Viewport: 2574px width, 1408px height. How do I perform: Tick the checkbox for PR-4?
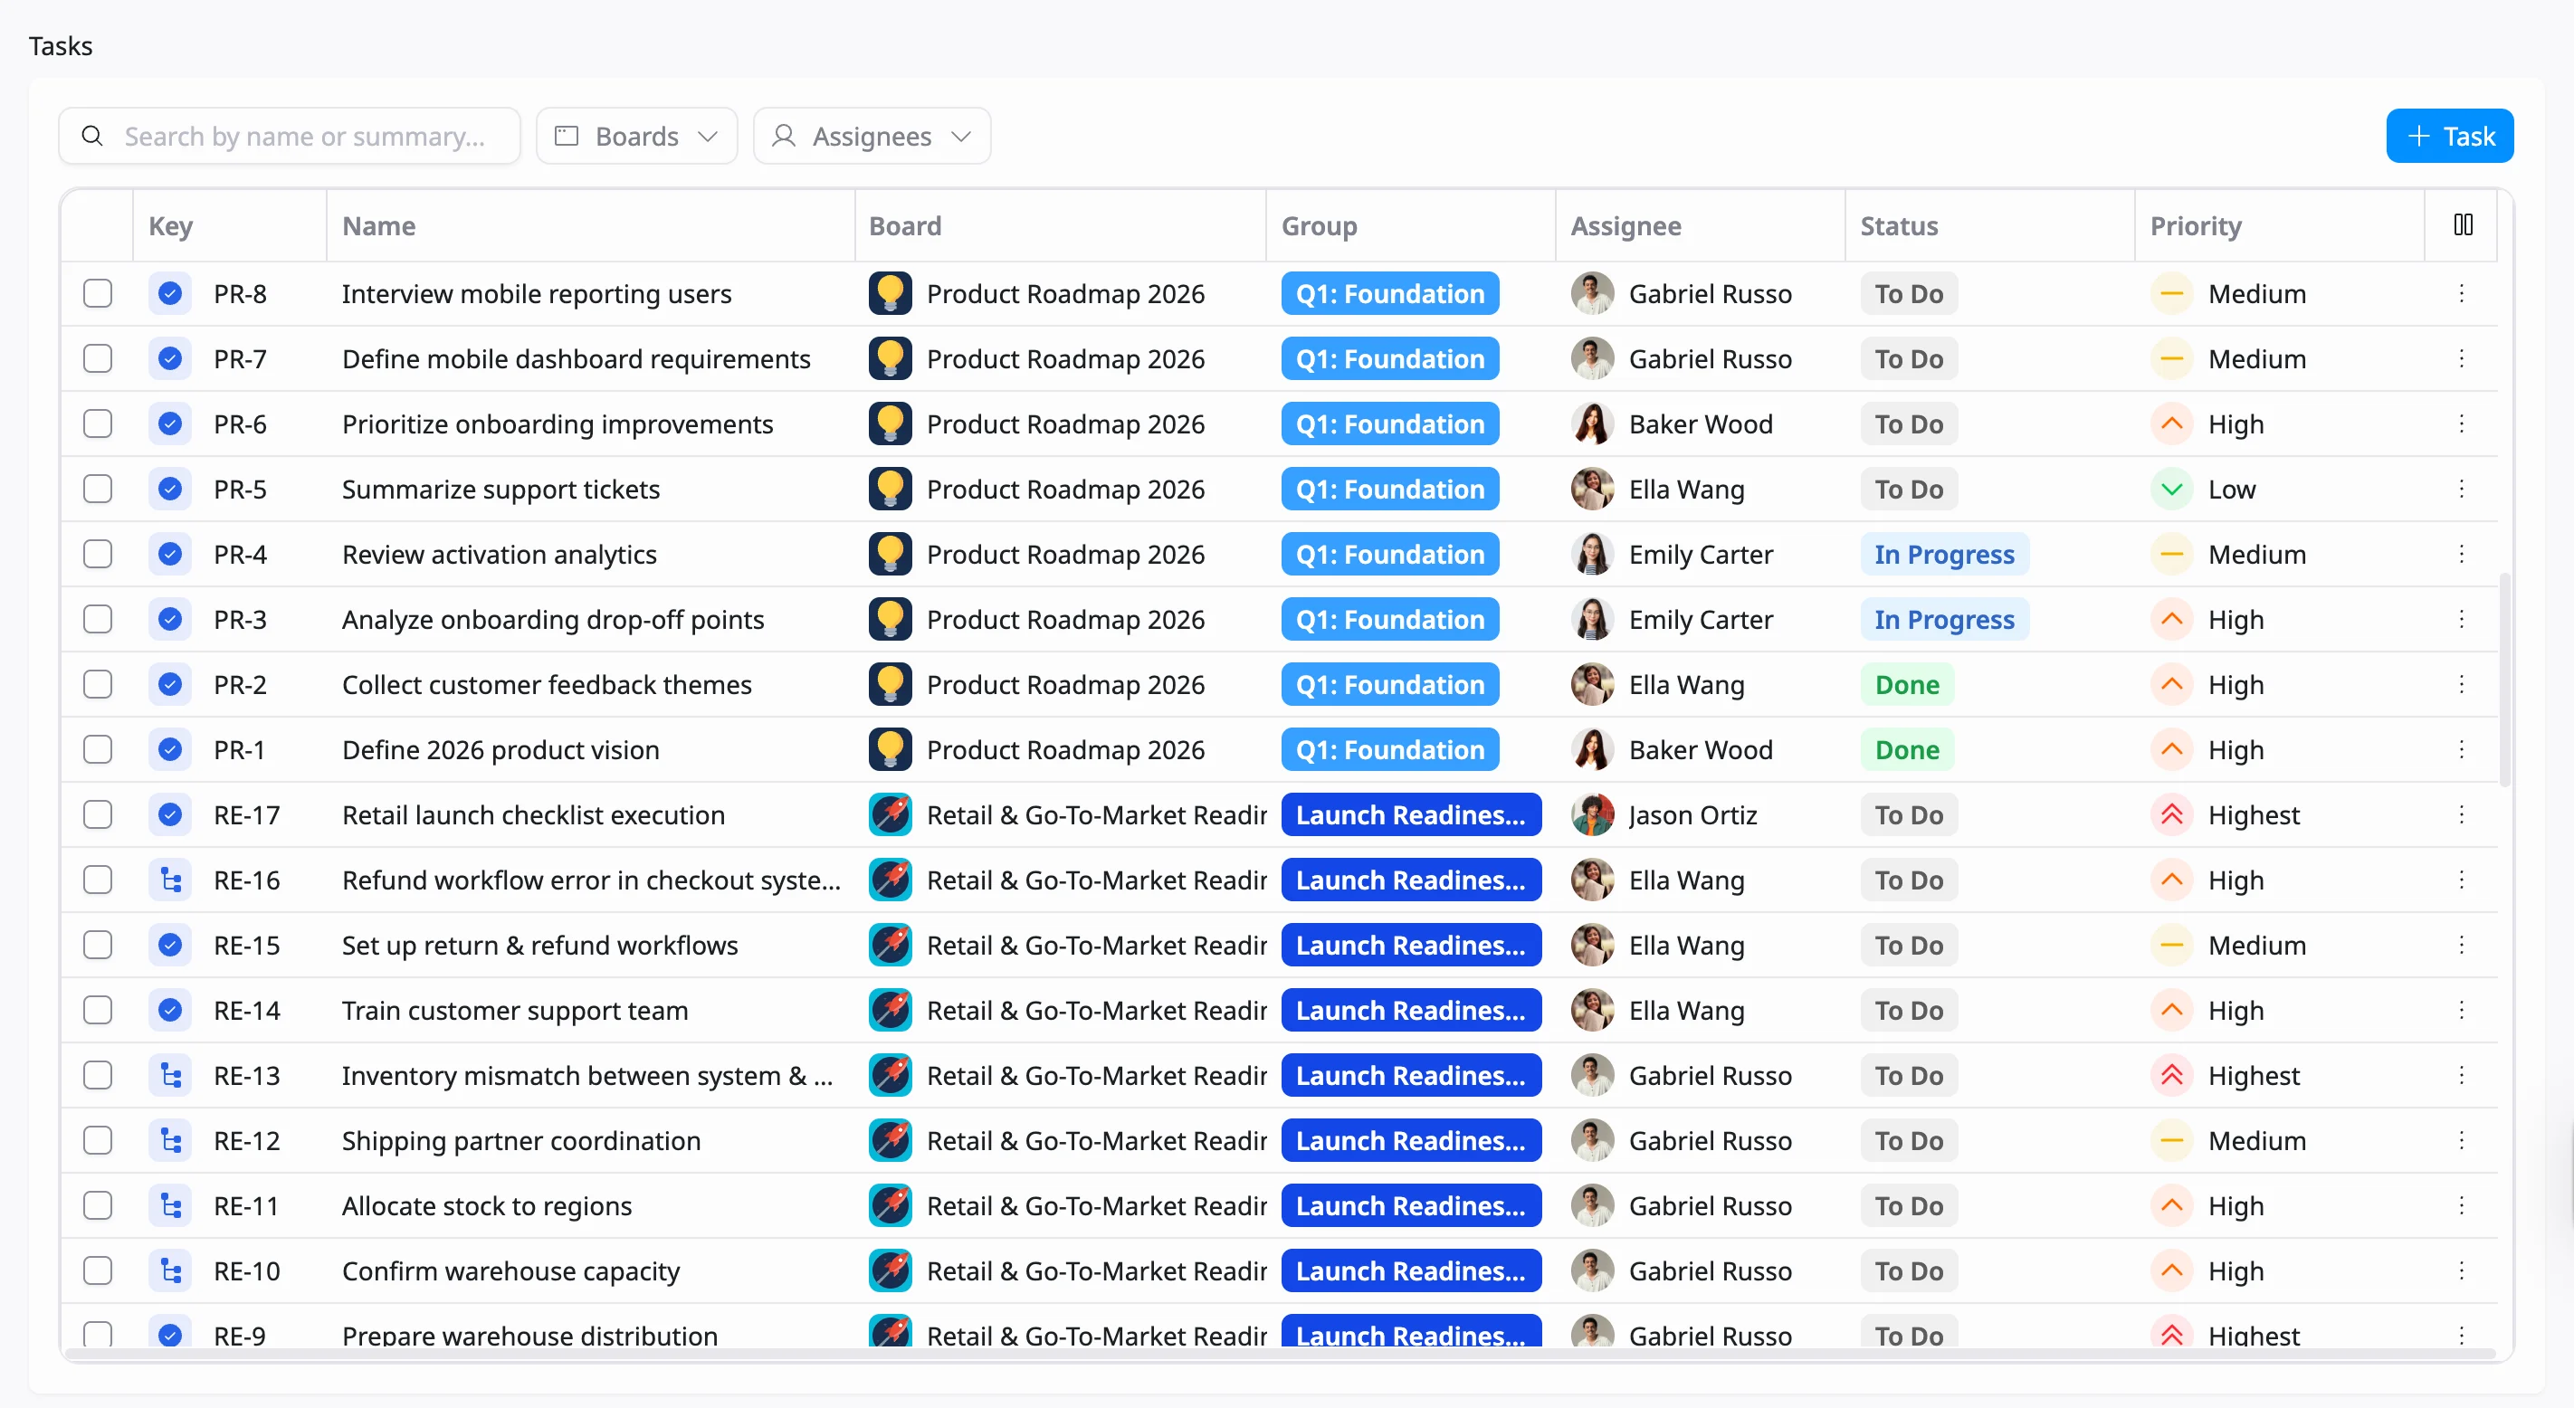(x=97, y=554)
